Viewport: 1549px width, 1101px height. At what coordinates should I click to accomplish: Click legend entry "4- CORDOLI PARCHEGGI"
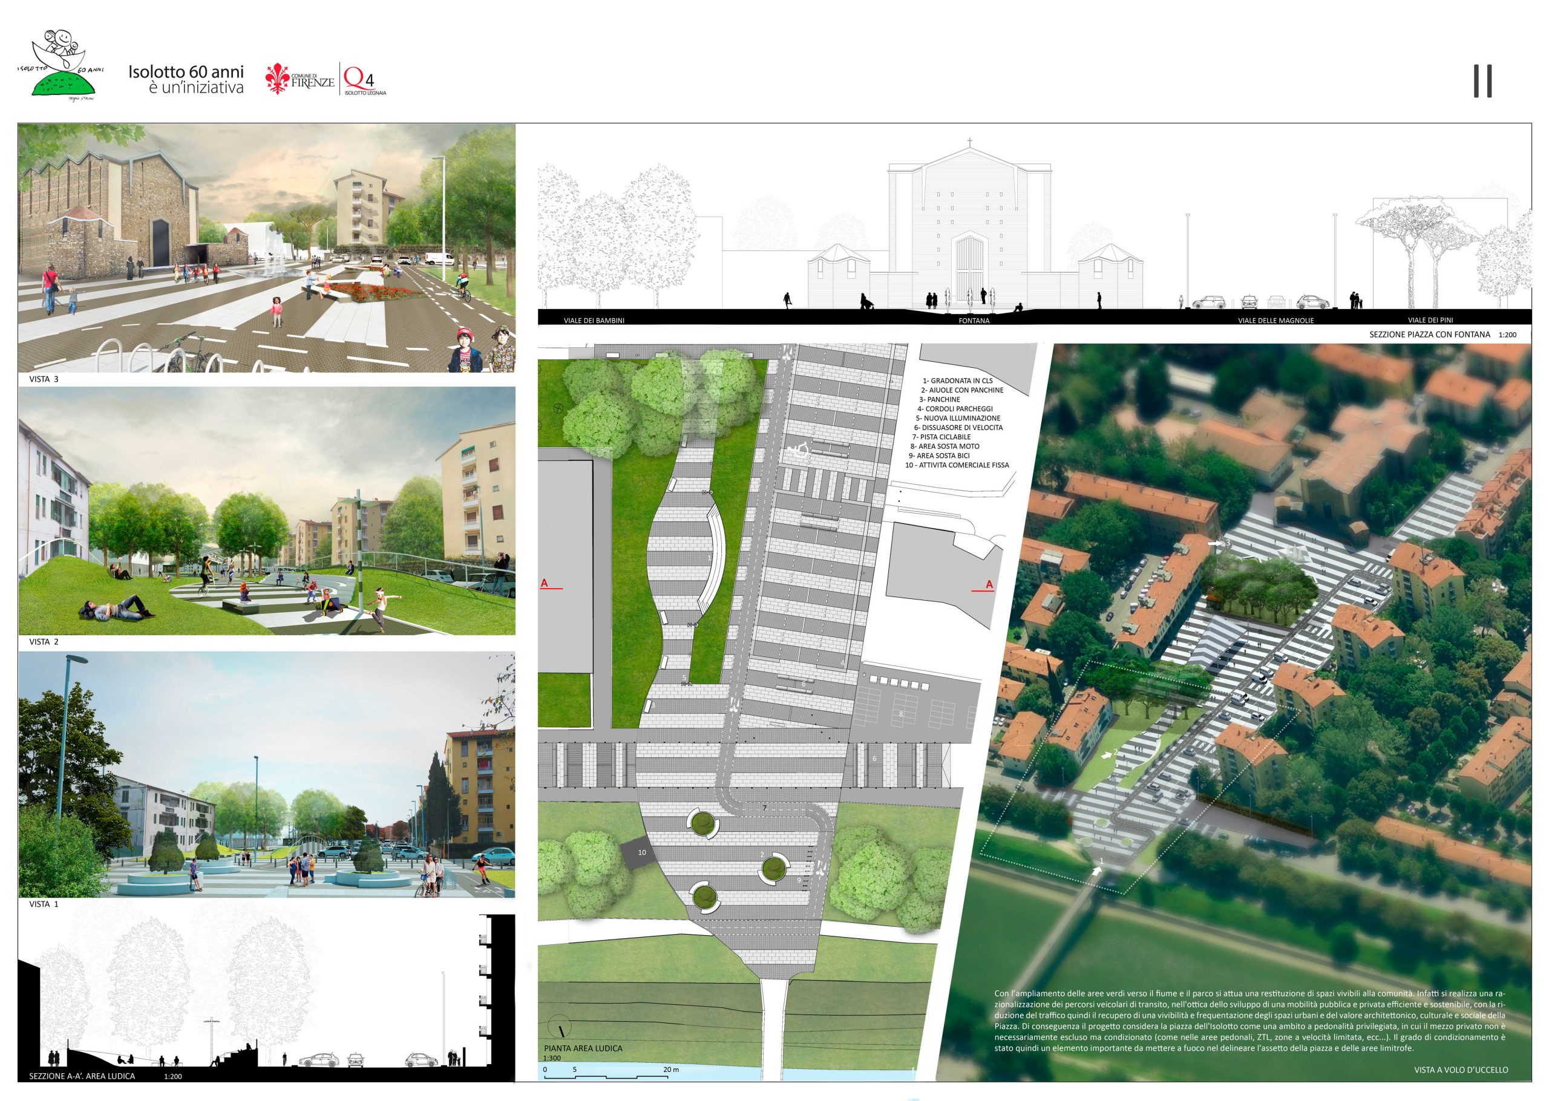tap(955, 410)
